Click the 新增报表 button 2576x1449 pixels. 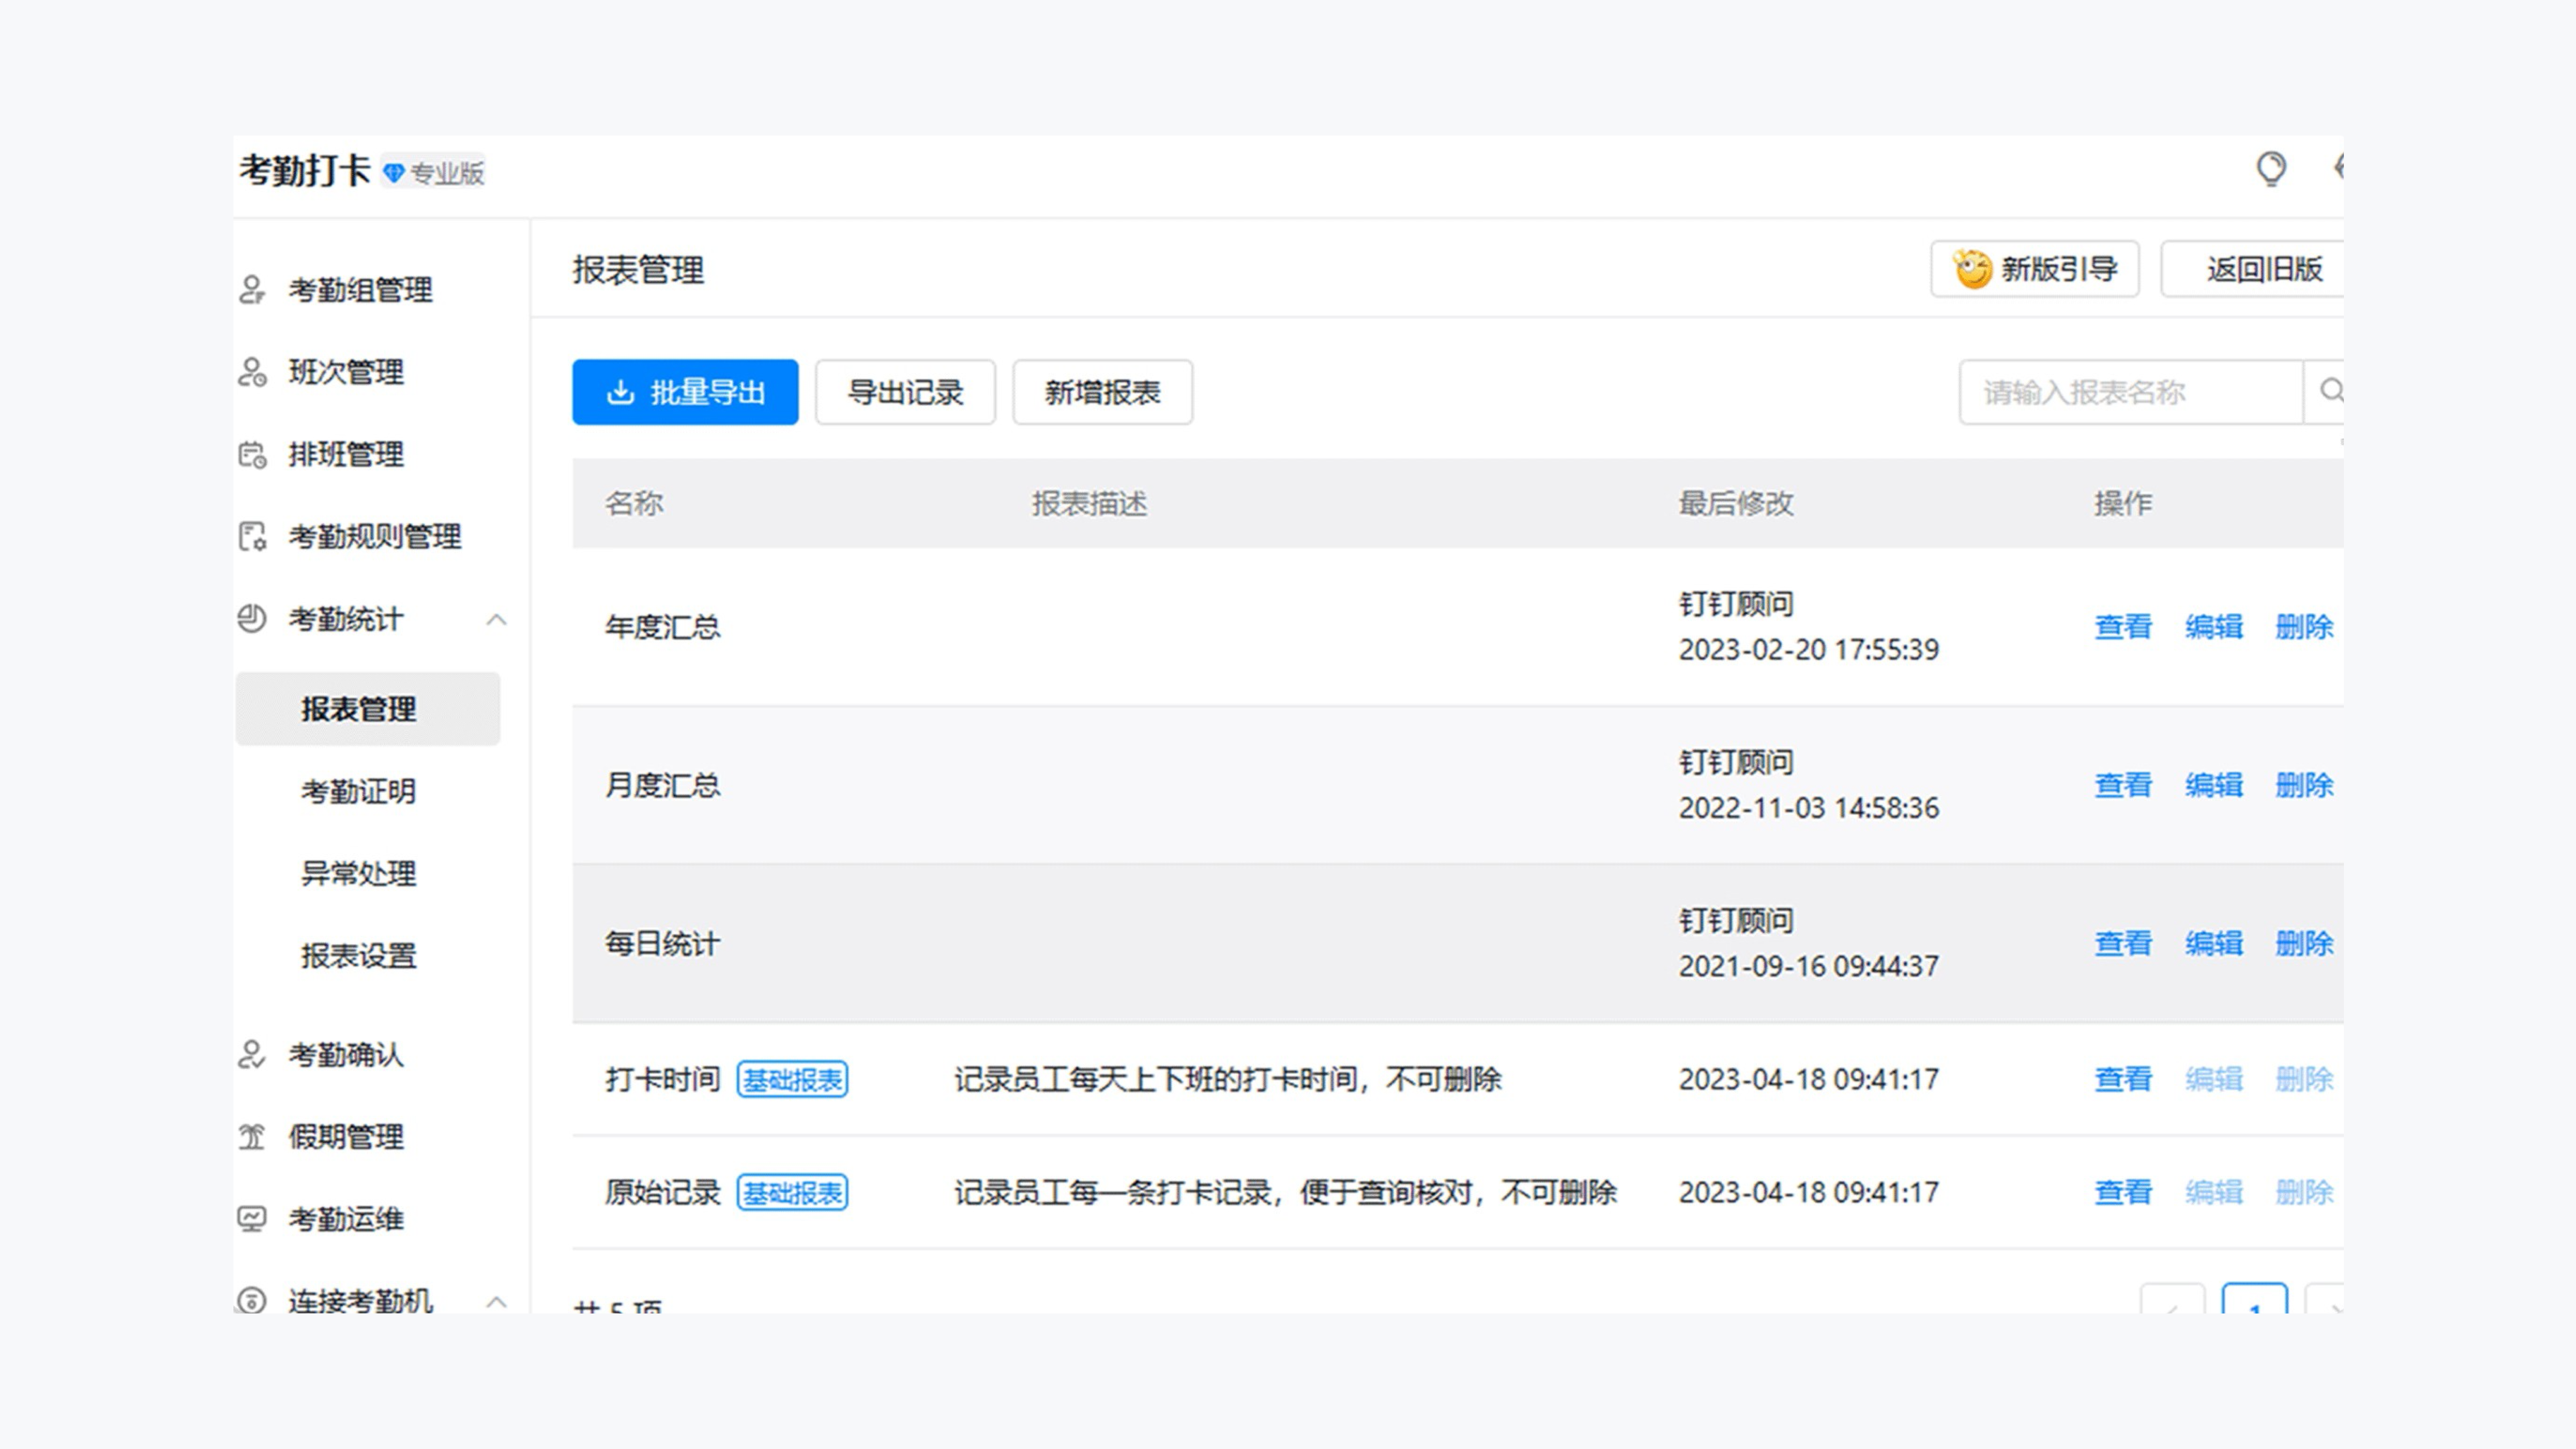pos(1102,392)
